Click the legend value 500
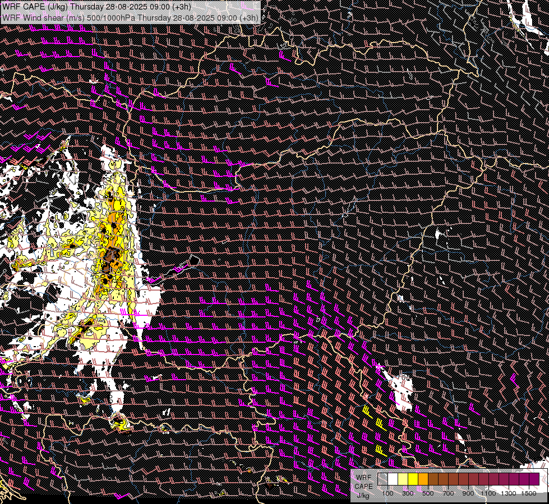Screen dimensions: 549x504 pyautogui.click(x=428, y=493)
